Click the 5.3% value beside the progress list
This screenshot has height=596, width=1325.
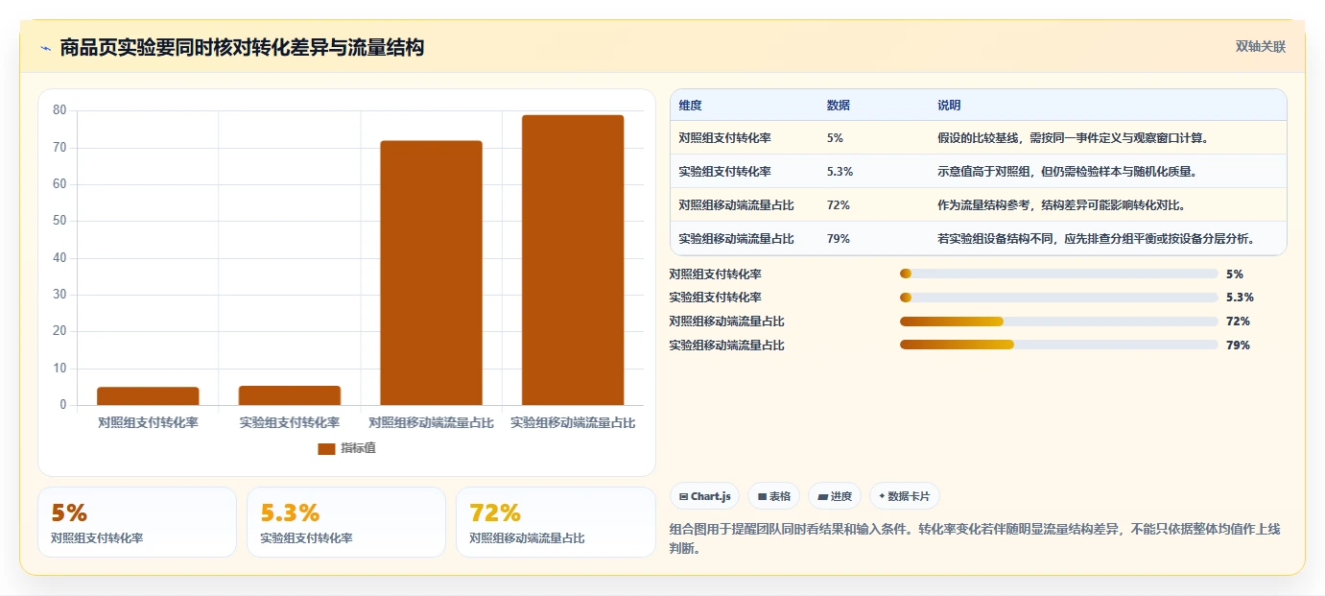1240,298
